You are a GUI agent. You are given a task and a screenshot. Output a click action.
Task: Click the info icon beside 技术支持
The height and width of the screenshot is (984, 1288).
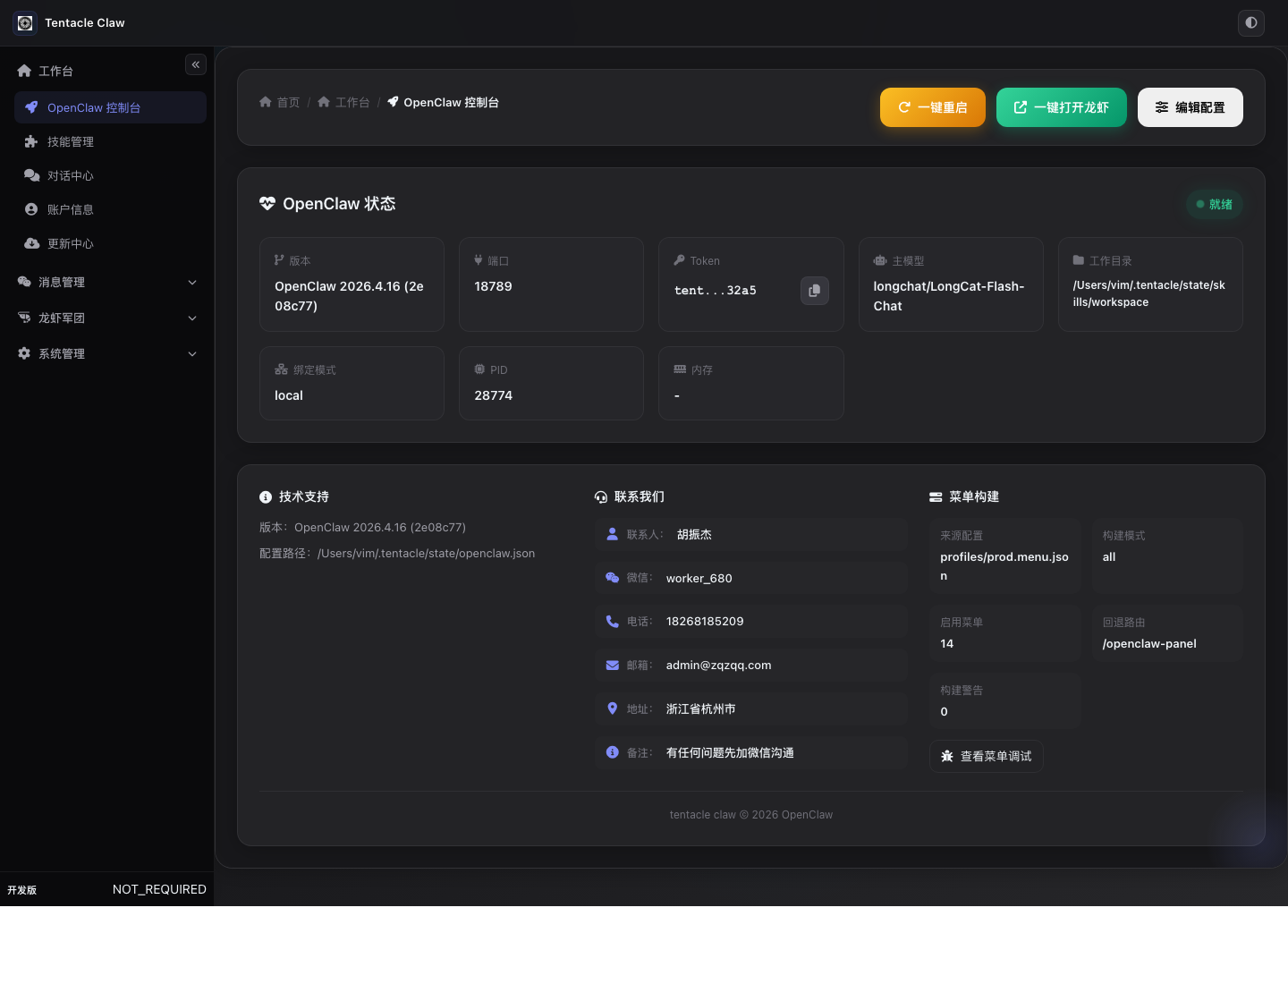(x=266, y=496)
